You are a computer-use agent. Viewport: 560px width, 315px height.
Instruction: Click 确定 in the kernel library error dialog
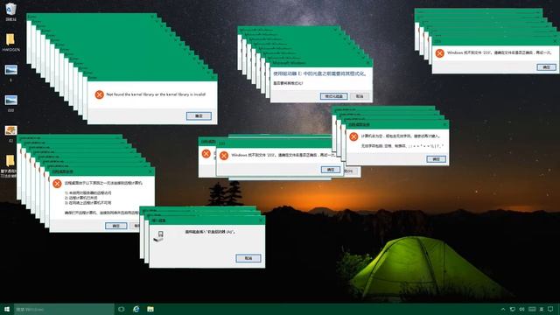coord(199,115)
